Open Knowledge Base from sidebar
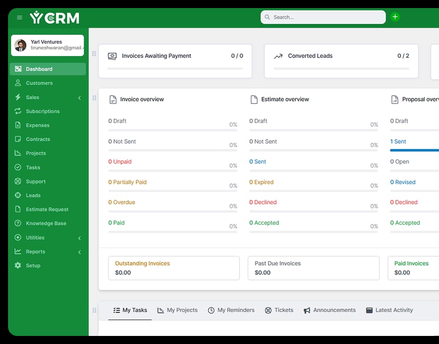This screenshot has width=439, height=344. click(x=48, y=224)
